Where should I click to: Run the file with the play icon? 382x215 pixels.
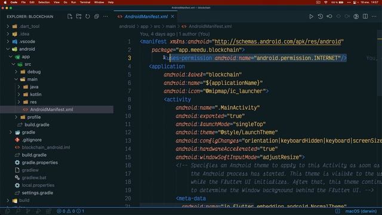coord(311,16)
